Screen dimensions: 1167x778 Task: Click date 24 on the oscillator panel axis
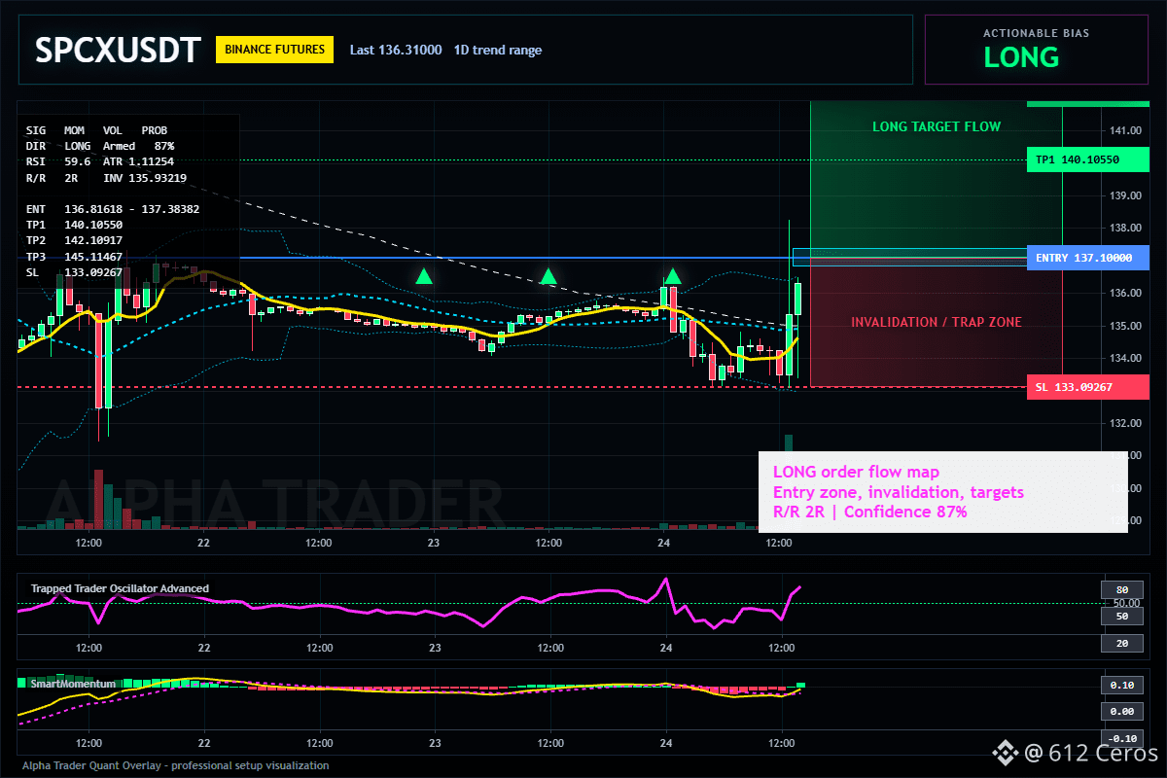666,647
